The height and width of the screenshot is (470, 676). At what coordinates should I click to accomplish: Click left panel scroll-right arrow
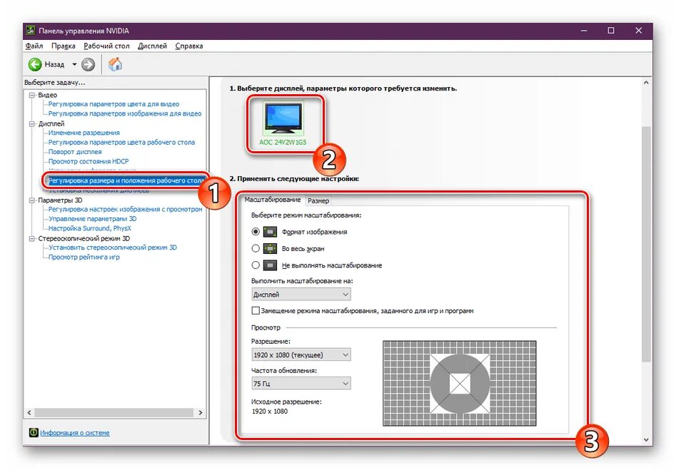[200, 413]
